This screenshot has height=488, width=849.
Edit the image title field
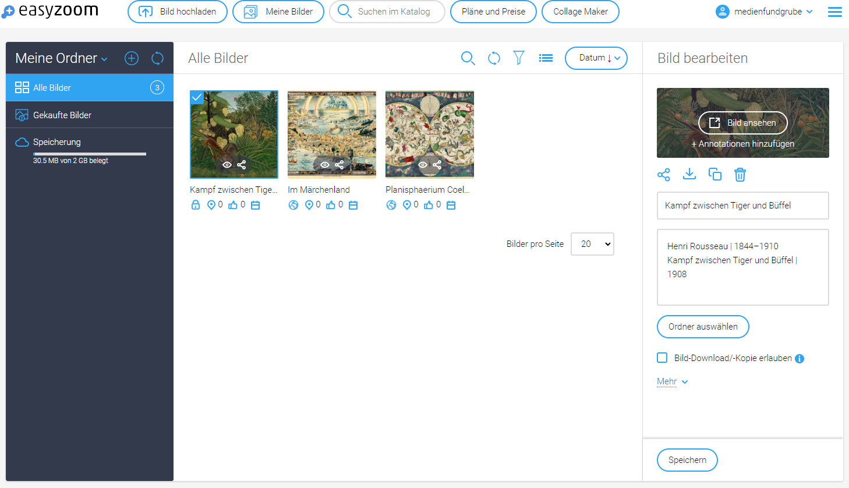(743, 206)
